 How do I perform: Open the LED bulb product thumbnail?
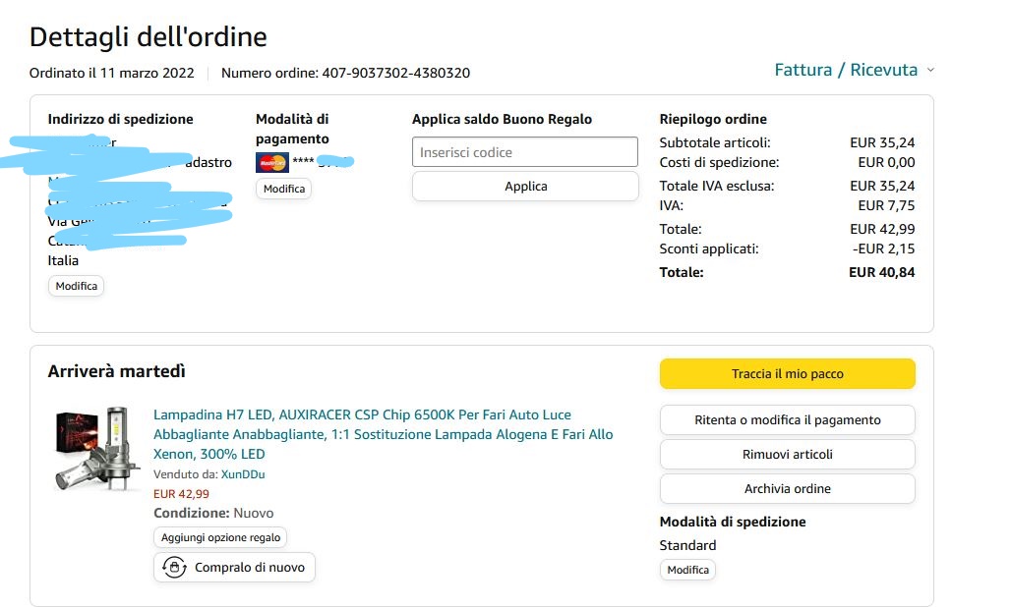tap(98, 447)
